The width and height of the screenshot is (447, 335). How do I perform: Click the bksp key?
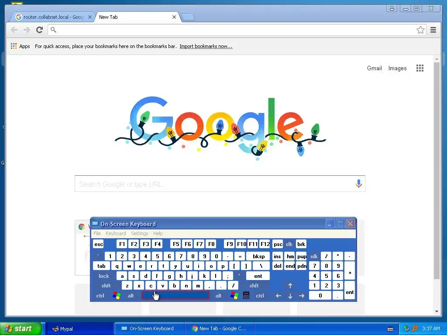pyautogui.click(x=258, y=256)
